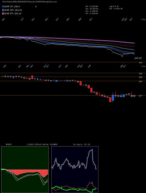Open the ADX indicator chart panel
This screenshot has height=193, width=146.
click(75, 170)
